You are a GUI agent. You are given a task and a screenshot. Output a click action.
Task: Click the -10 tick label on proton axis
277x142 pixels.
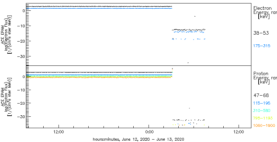[21, 90]
